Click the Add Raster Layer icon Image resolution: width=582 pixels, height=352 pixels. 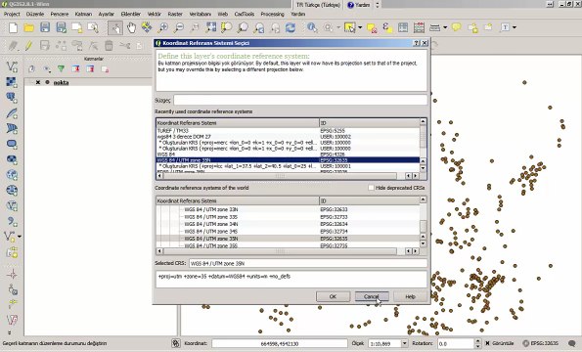[12, 82]
